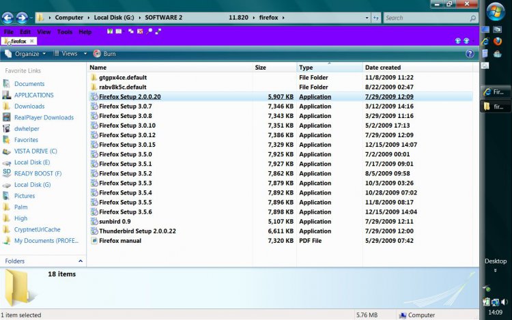
Task: Open the File menu
Action: (9, 32)
